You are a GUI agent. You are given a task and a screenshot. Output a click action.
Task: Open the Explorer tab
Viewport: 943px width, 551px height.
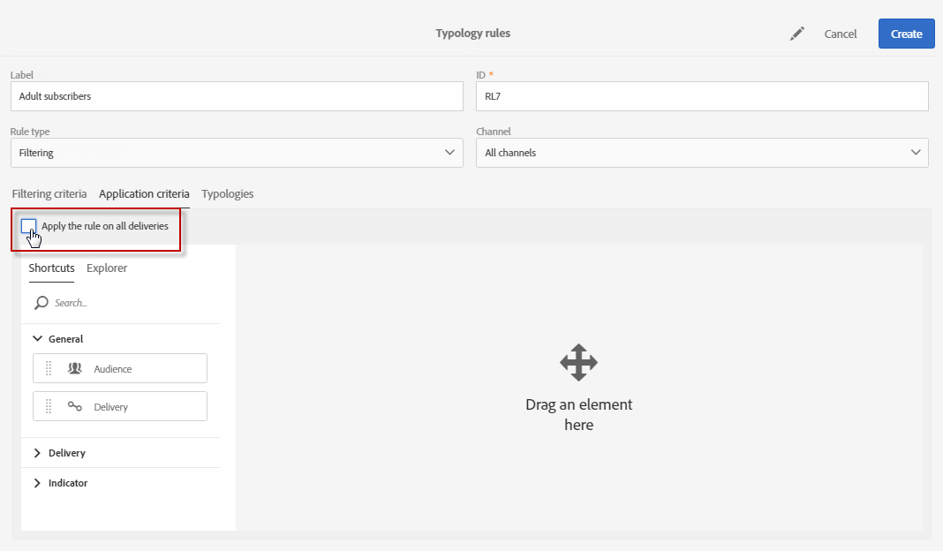(107, 268)
